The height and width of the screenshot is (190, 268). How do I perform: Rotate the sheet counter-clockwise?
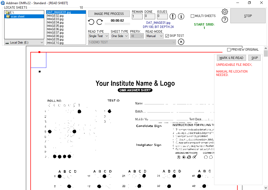[91, 22]
